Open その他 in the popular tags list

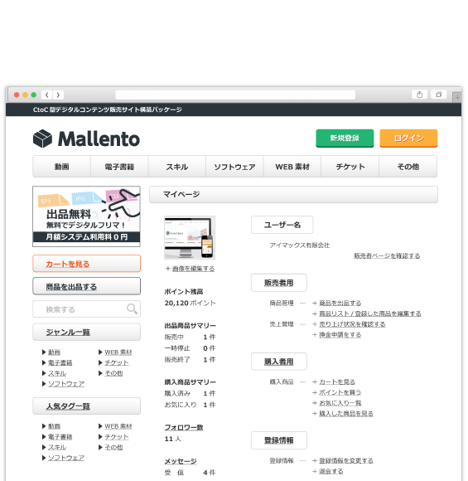[x=113, y=447]
